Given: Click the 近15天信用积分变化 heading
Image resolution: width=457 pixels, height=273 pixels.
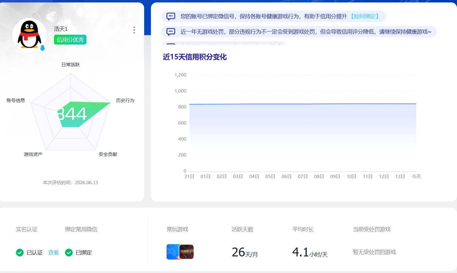Looking at the screenshot, I should (x=195, y=57).
